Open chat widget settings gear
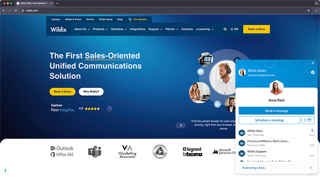 (x=313, y=72)
